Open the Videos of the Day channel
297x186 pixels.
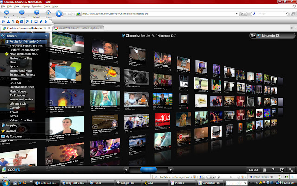point(21,120)
